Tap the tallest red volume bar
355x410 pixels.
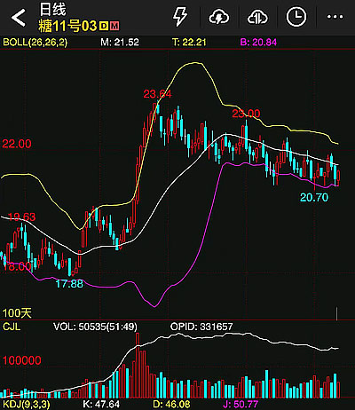[138, 366]
